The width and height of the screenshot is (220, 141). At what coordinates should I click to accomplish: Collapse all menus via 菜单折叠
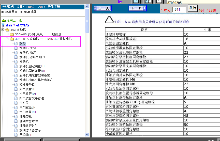[30, 12]
